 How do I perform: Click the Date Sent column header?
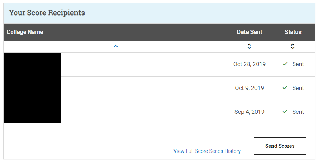249,32
